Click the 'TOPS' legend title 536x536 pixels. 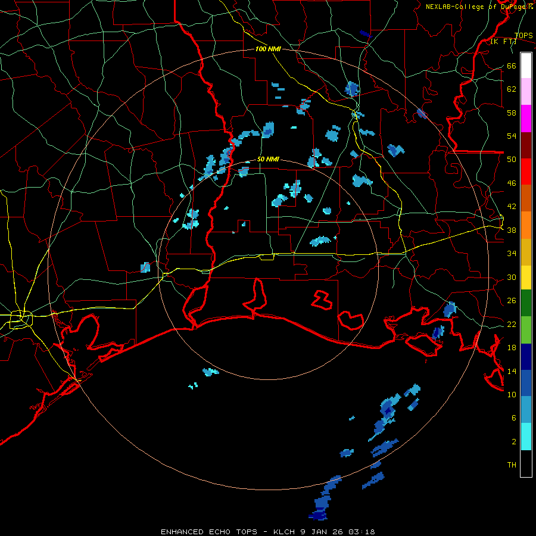click(523, 36)
